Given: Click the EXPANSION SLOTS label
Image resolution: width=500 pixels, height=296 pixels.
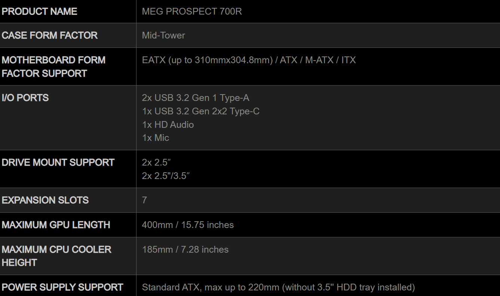Looking at the screenshot, I should coord(45,200).
